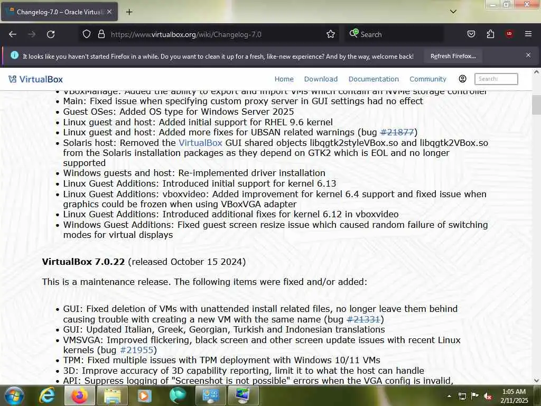Click 'Windows guests and host: Re-implemented driver installation'

click(x=194, y=173)
